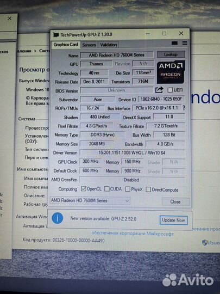
Task: Click the Technology value 40 nm
Action: pyautogui.click(x=95, y=73)
